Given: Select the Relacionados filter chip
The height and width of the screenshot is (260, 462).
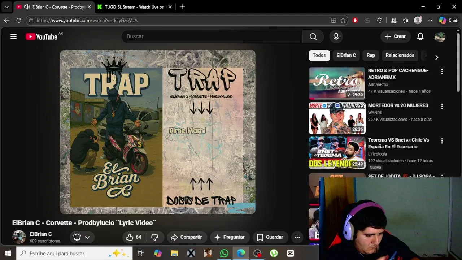Looking at the screenshot, I should (x=400, y=55).
